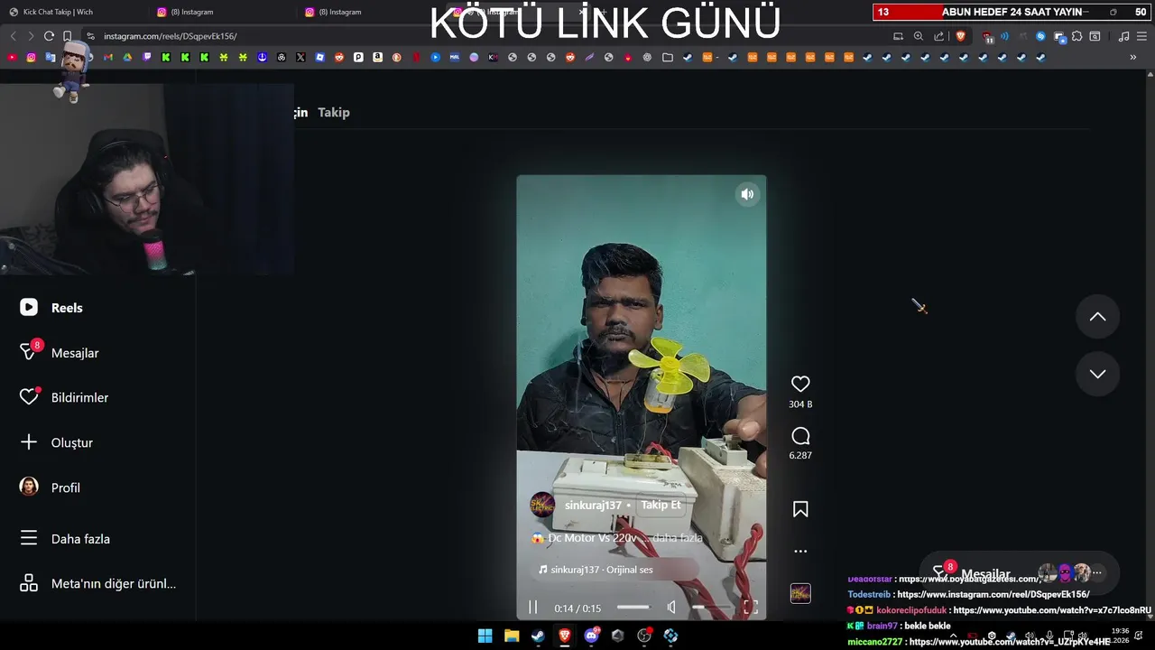Image resolution: width=1155 pixels, height=650 pixels.
Task: Enter fullscreen on the reel player
Action: coord(750,608)
